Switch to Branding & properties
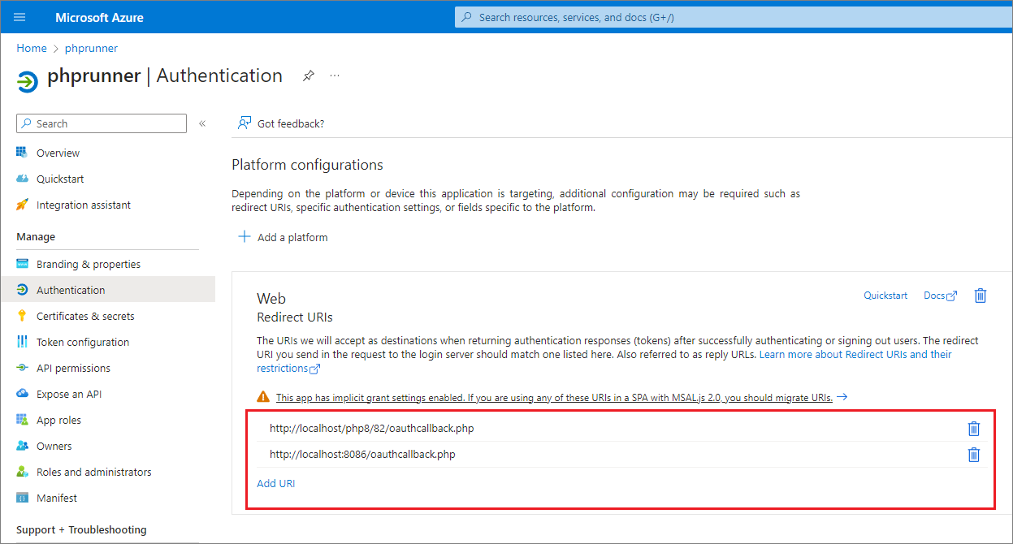Screen dimensions: 1013x544 90,263
